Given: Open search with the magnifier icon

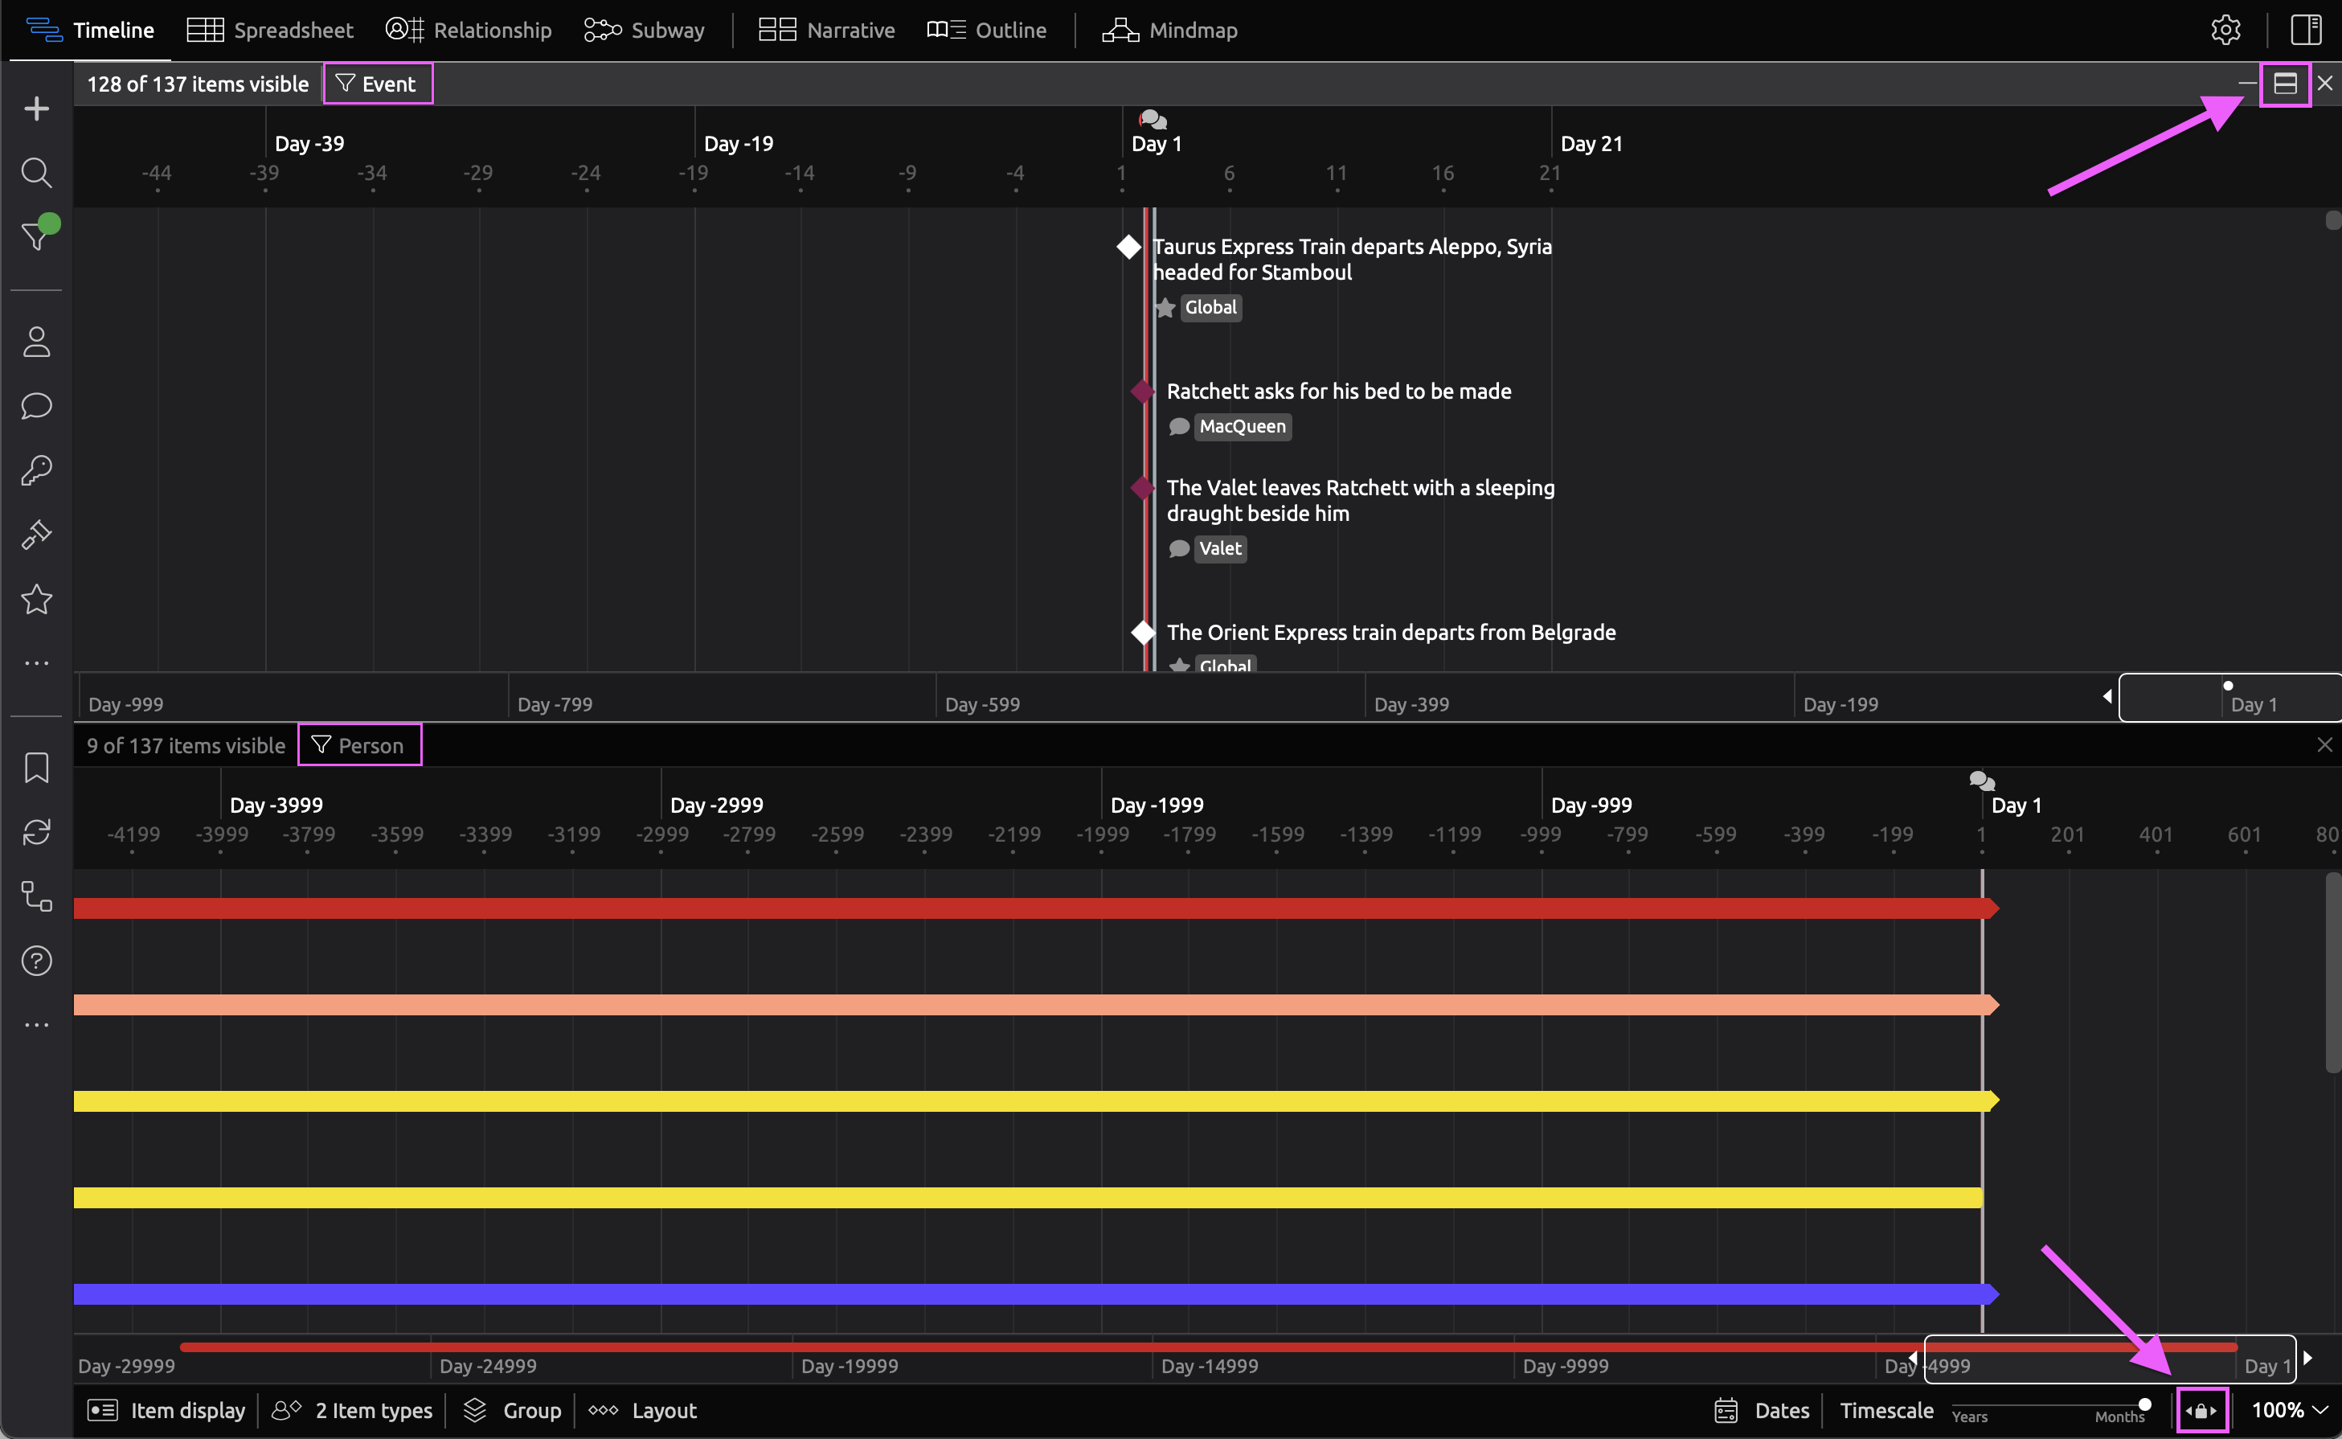Looking at the screenshot, I should coord(36,172).
